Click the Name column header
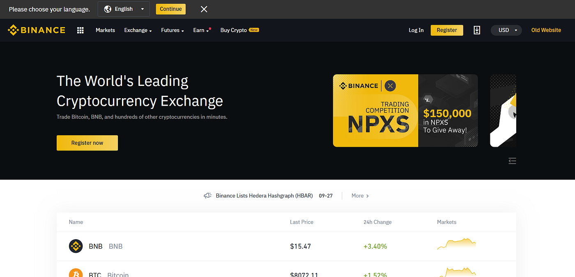The width and height of the screenshot is (575, 277). tap(76, 222)
